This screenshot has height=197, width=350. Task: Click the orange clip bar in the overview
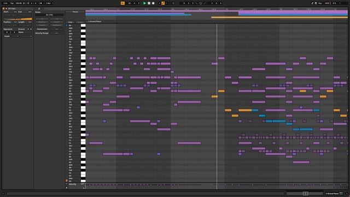279,17
